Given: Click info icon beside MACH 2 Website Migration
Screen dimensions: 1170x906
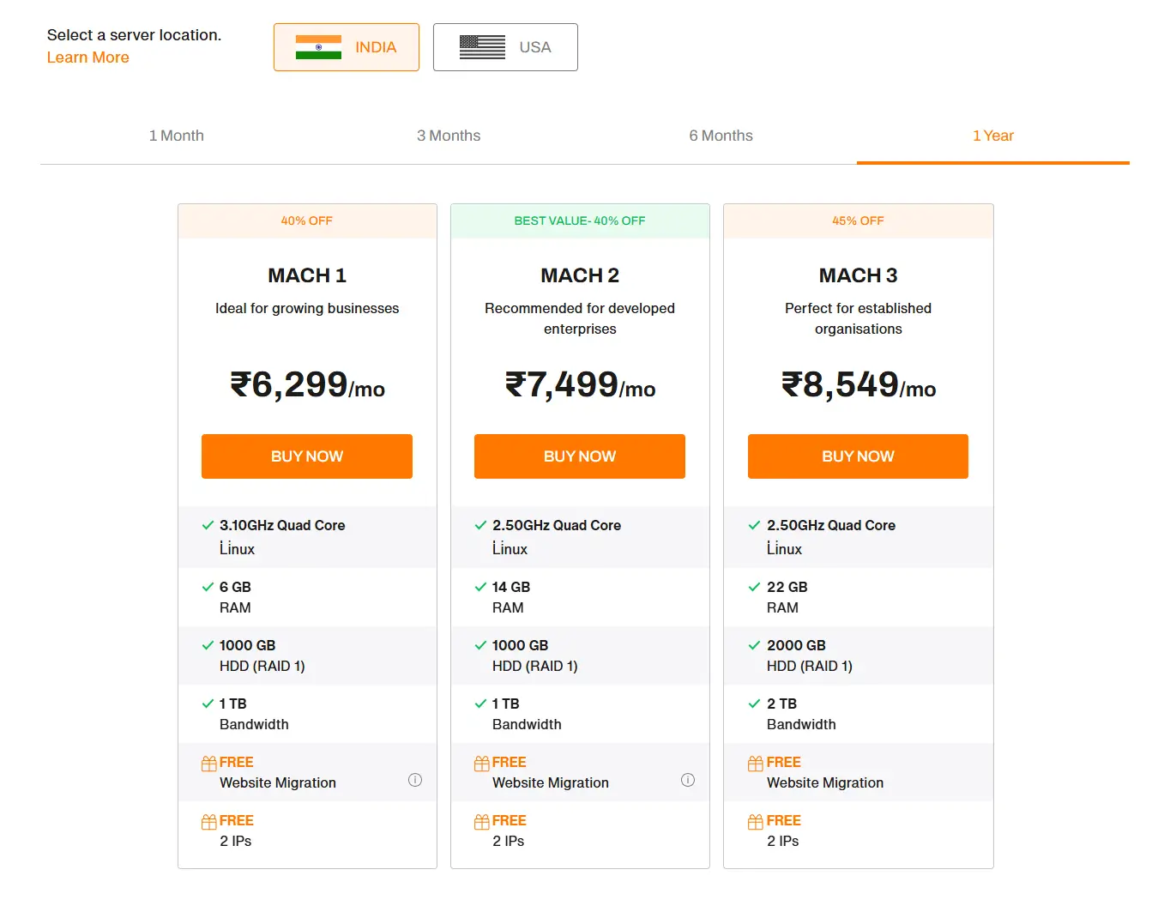Looking at the screenshot, I should [x=688, y=780].
